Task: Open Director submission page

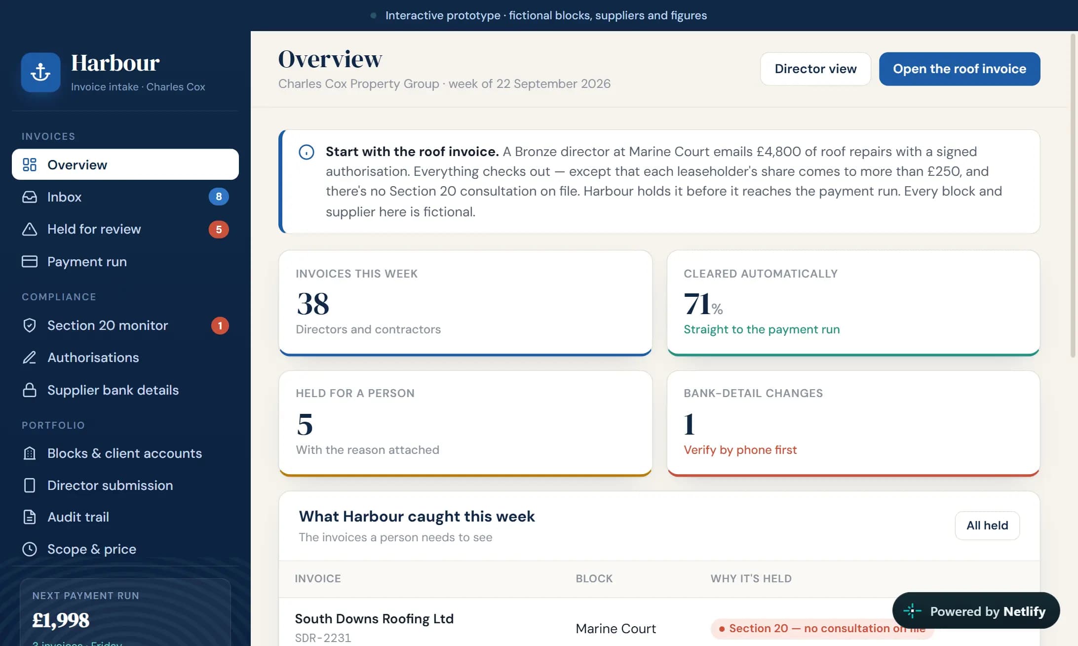Action: coord(125,485)
